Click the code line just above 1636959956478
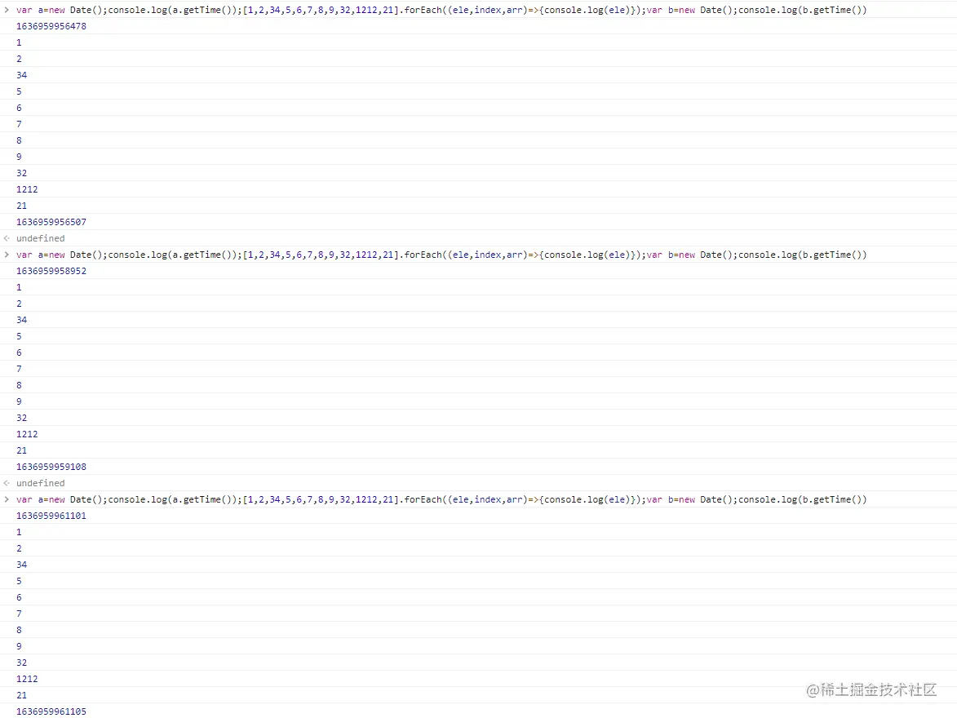Screen dimensions: 957x718 (x=441, y=11)
